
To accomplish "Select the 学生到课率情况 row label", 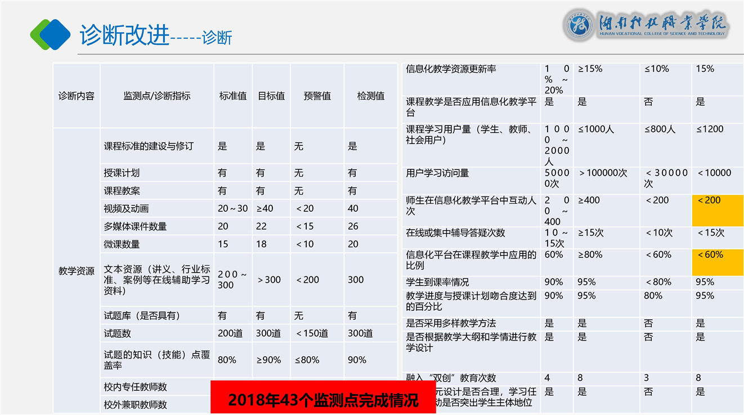I will tap(437, 282).
